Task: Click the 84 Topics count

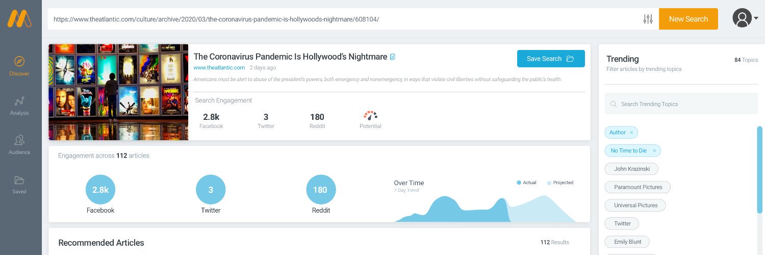Action: pyautogui.click(x=746, y=60)
